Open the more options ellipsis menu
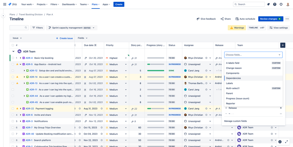 [287, 19]
